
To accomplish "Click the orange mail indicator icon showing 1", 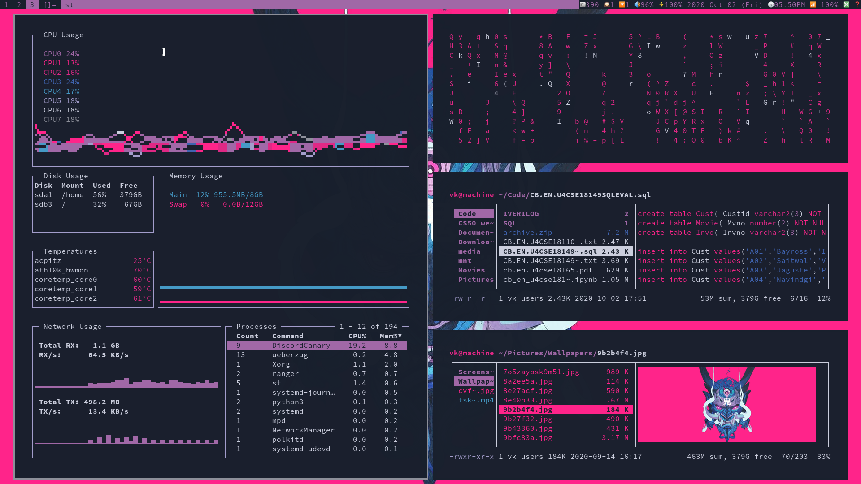I will pyautogui.click(x=622, y=6).
